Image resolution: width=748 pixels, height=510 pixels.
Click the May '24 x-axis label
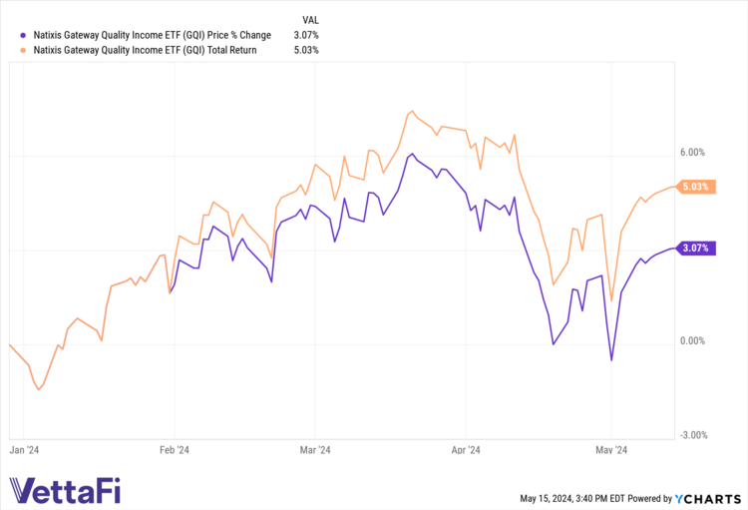pyautogui.click(x=610, y=450)
